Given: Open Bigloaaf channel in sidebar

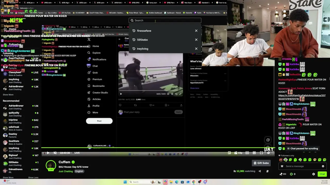Looking at the screenshot, I should tap(21, 156).
